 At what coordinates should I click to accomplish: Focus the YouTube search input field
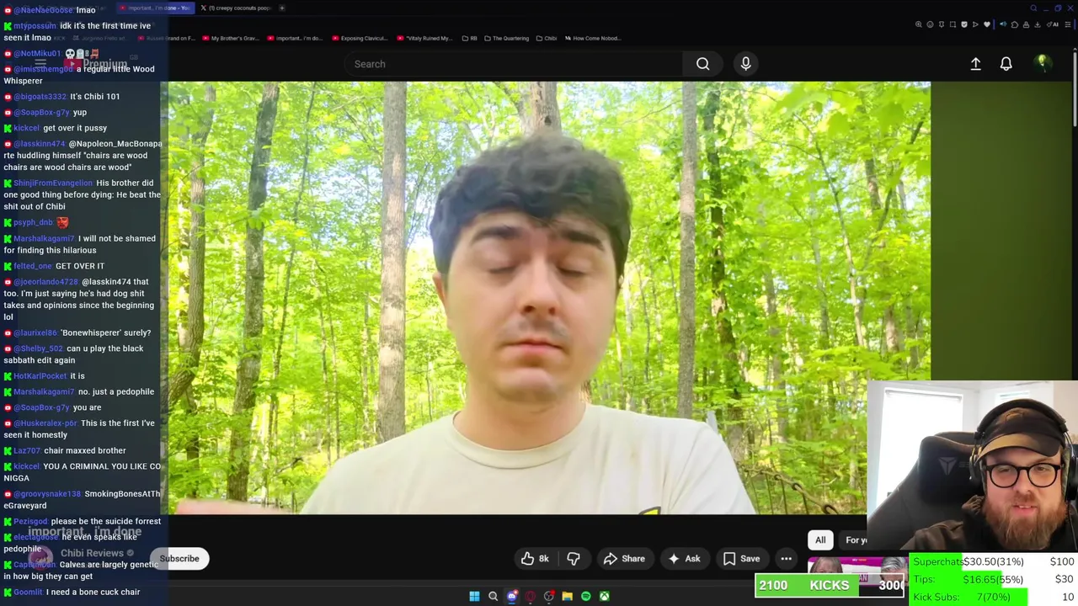coord(514,64)
